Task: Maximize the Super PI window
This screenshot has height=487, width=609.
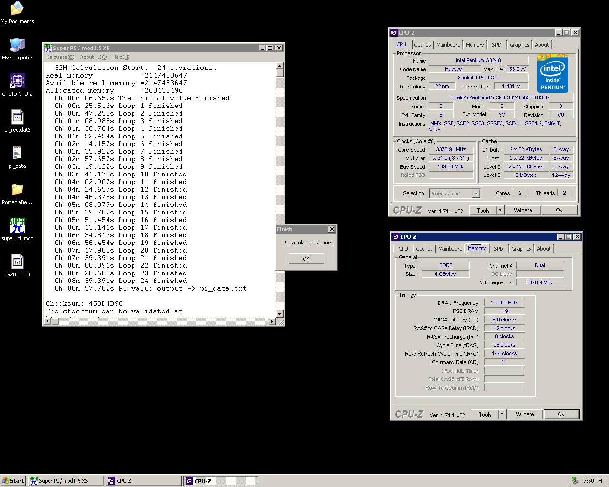Action: pyautogui.click(x=270, y=48)
